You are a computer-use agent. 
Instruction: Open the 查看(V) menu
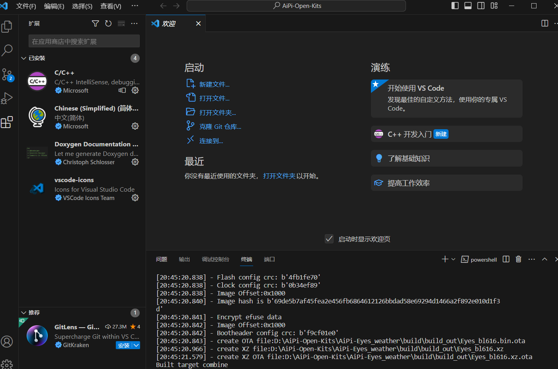(111, 6)
